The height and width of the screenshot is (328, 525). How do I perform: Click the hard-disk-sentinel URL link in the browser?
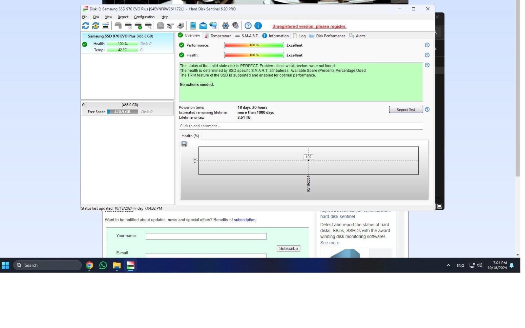coord(338,216)
